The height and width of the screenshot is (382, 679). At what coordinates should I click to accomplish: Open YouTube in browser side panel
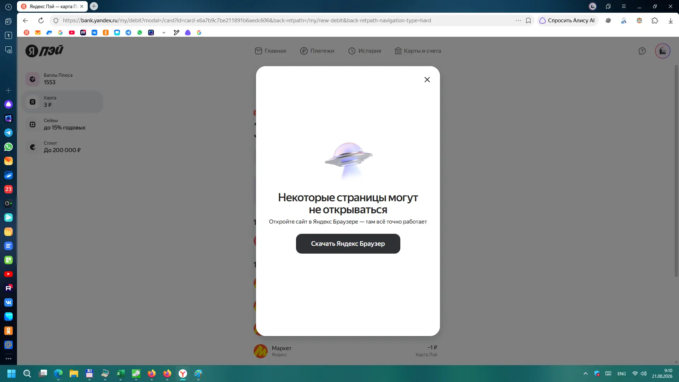click(8, 274)
